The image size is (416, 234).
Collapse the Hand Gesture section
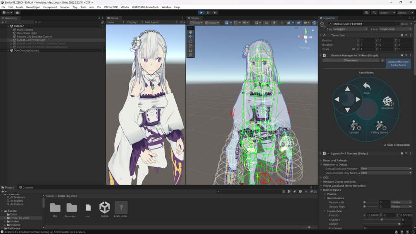click(x=325, y=198)
